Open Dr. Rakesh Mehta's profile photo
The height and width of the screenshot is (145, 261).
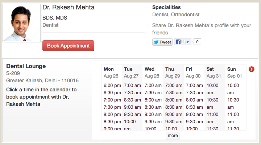(x=21, y=22)
